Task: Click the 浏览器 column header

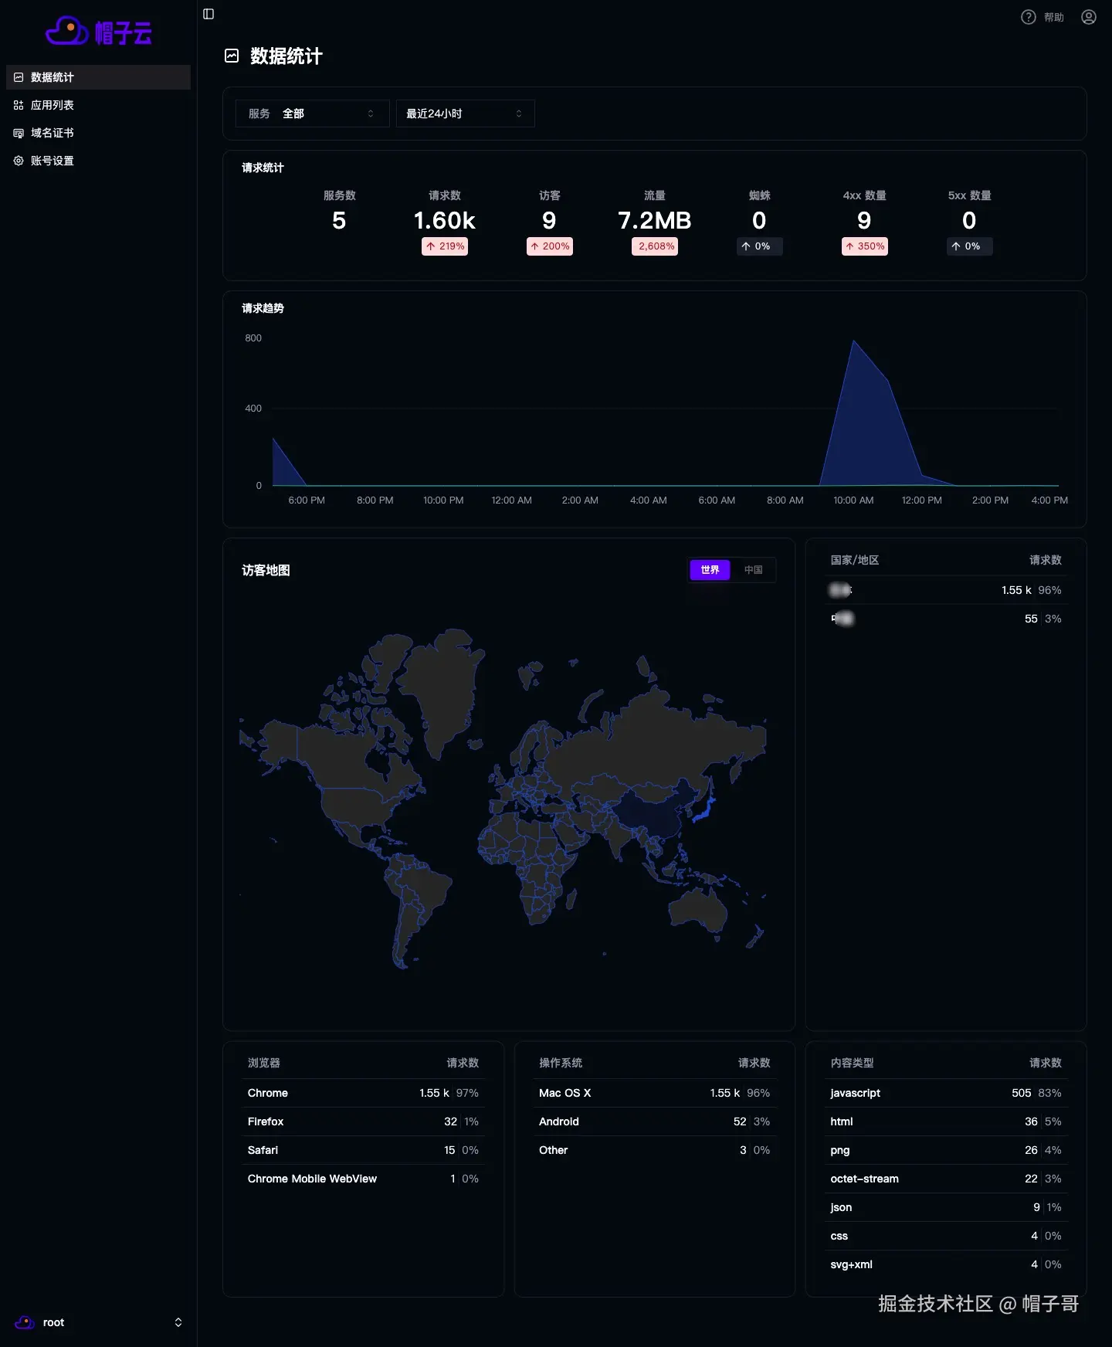Action: (x=264, y=1063)
